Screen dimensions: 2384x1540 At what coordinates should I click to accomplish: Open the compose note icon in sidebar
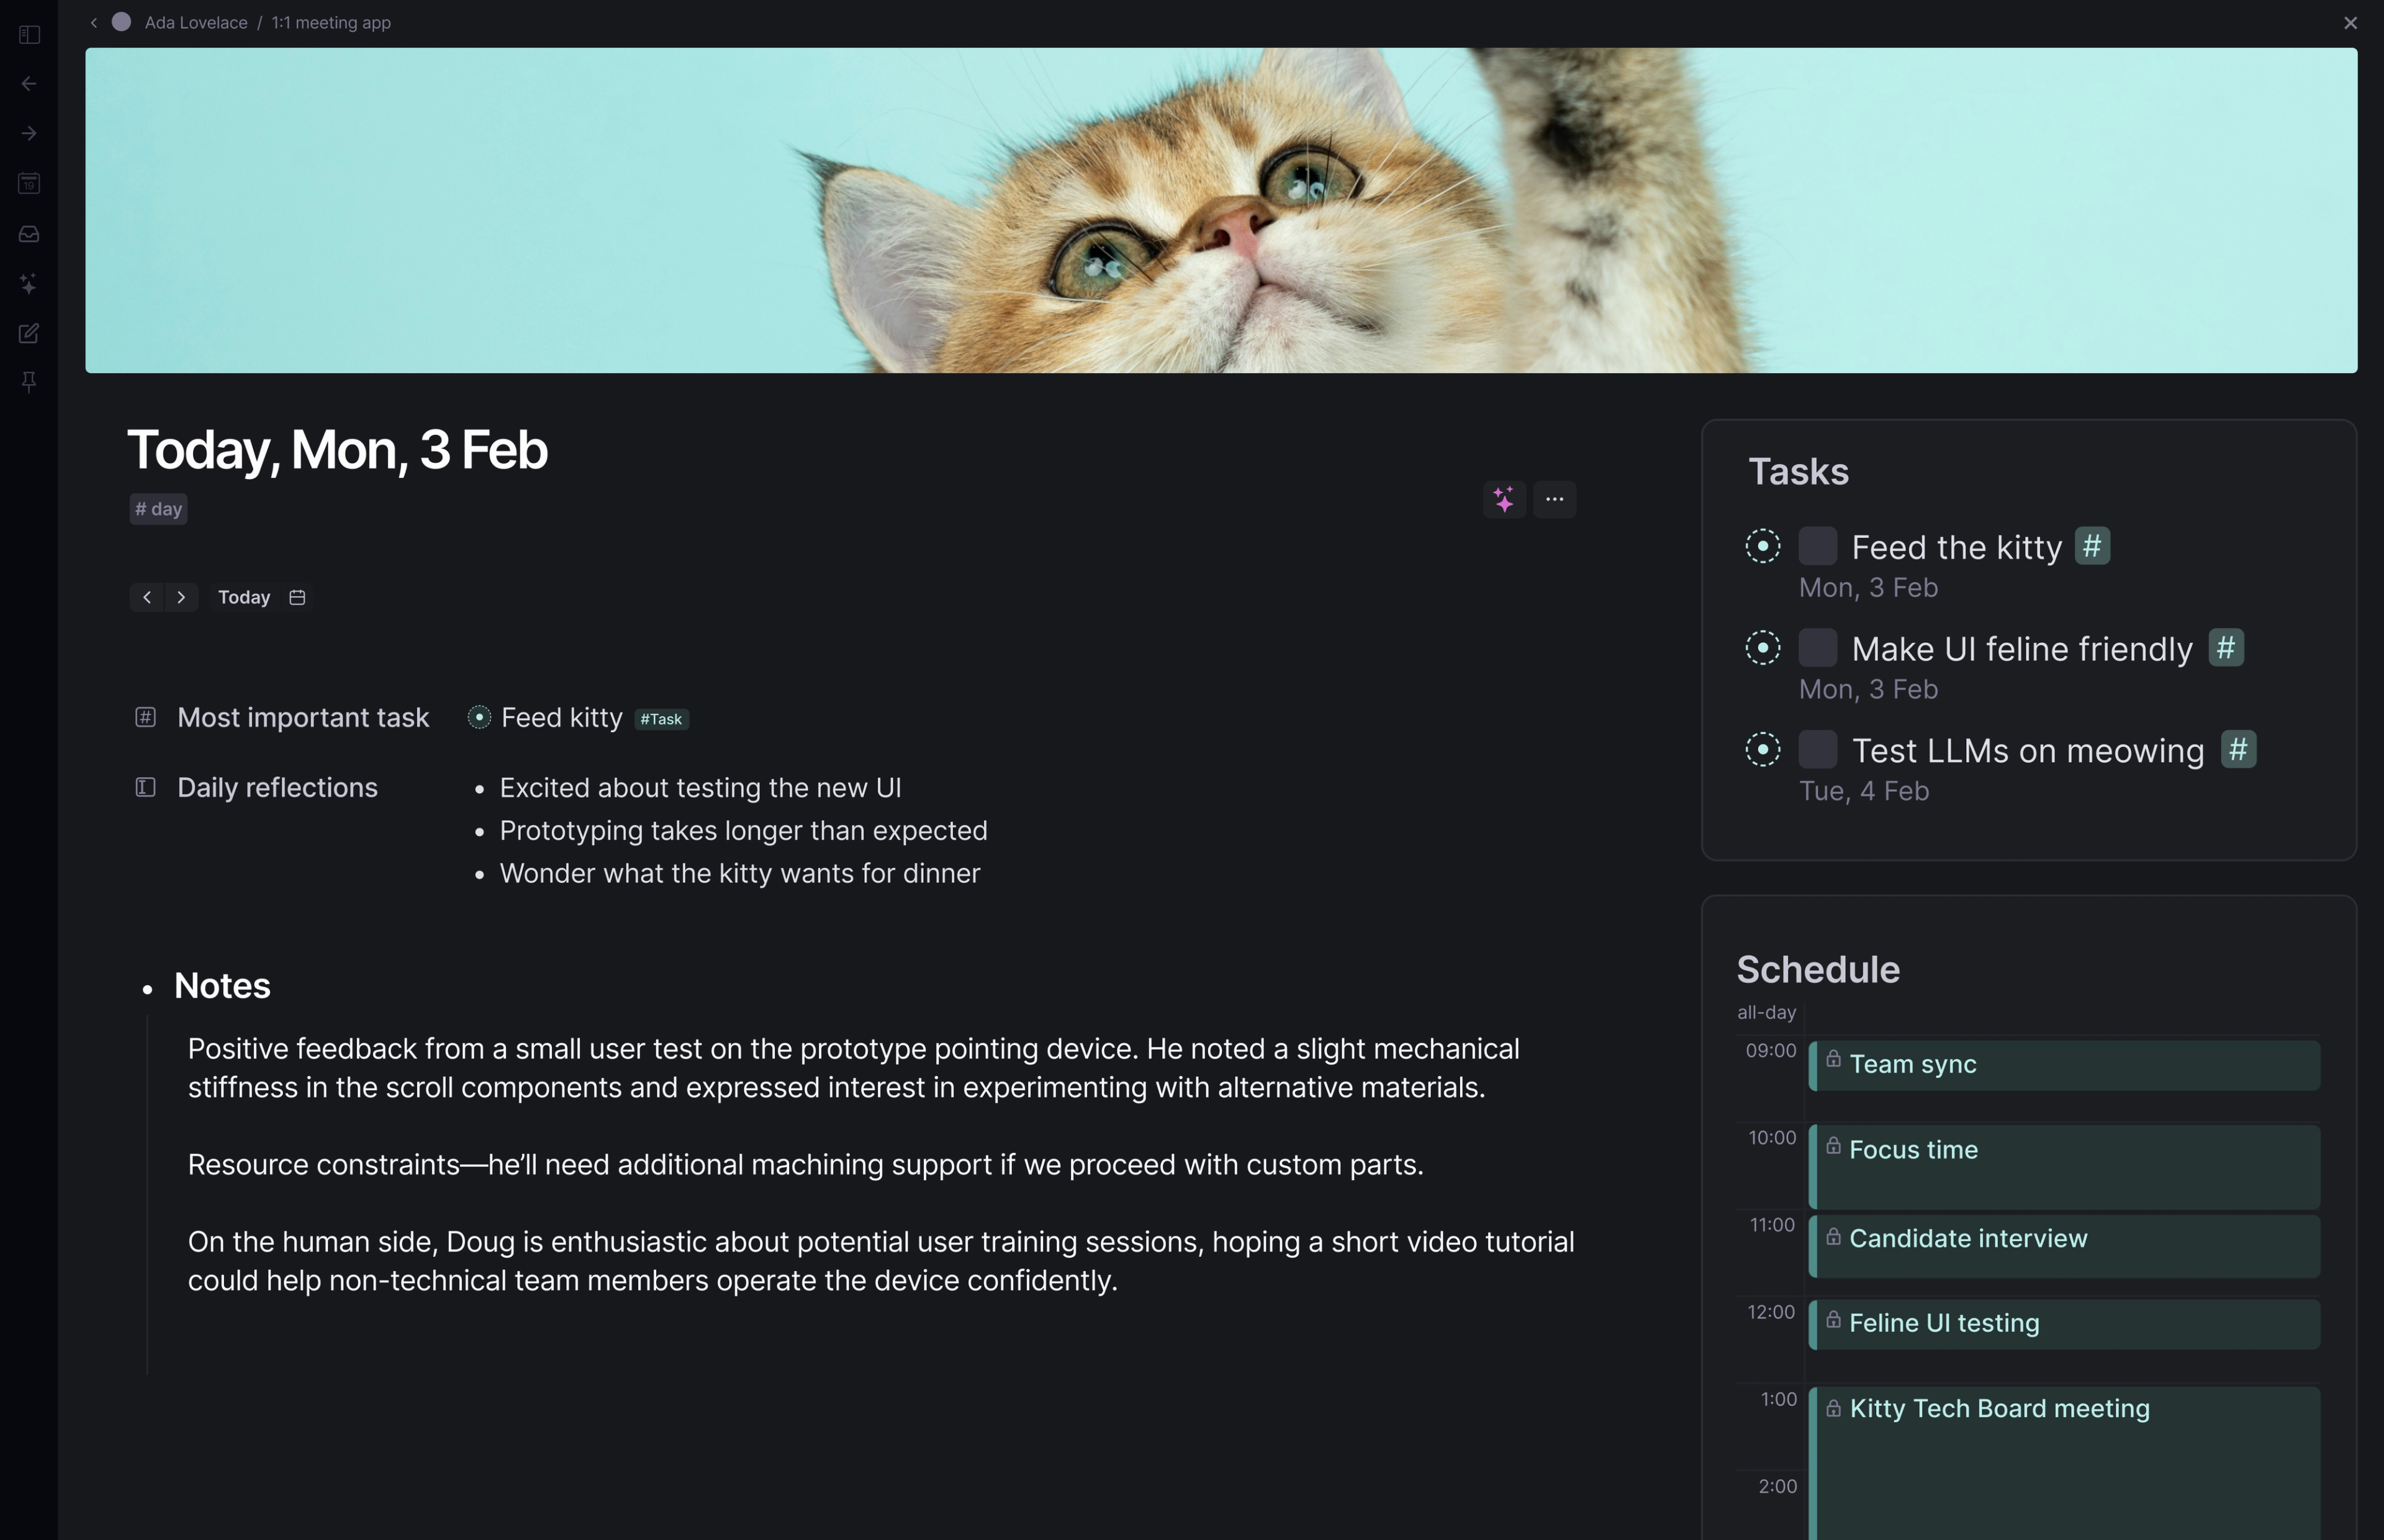click(29, 333)
